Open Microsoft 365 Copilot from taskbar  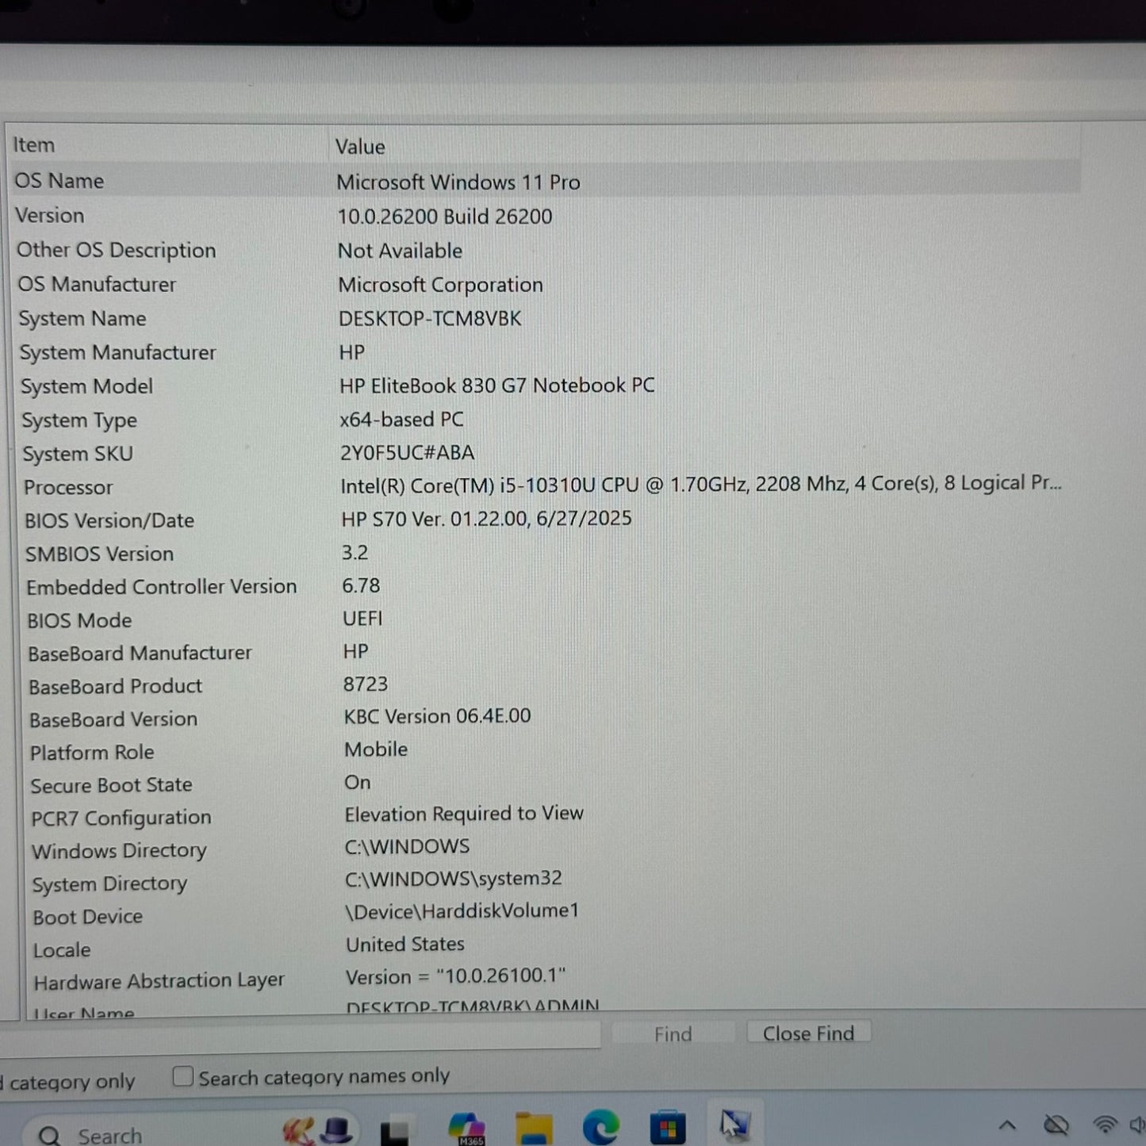pos(466,1127)
